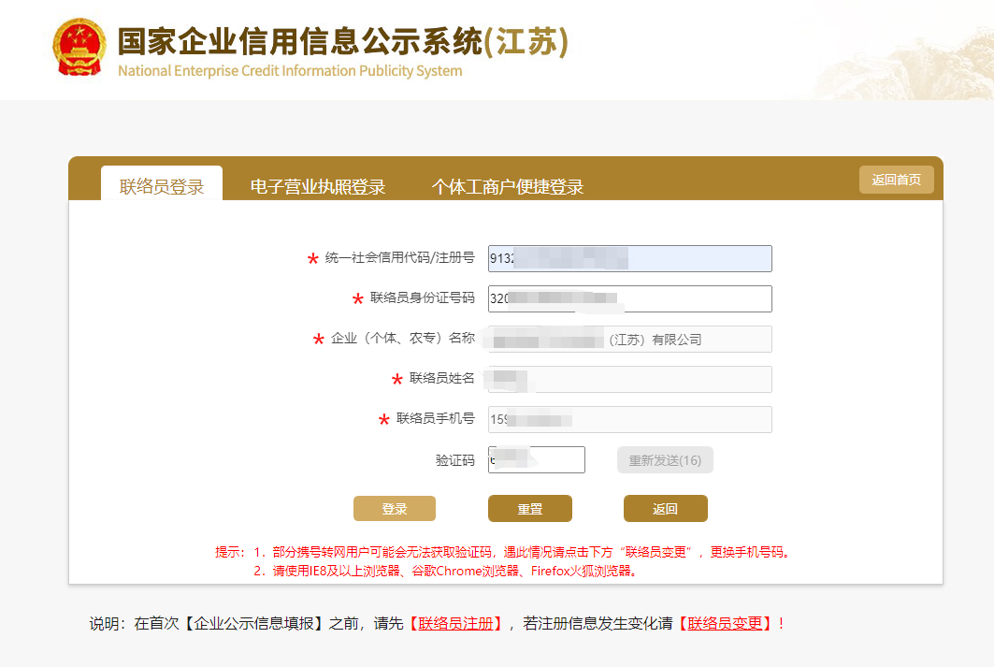
Task: Focus the 统一社会信用代码/注册号 input field
Action: click(x=629, y=258)
